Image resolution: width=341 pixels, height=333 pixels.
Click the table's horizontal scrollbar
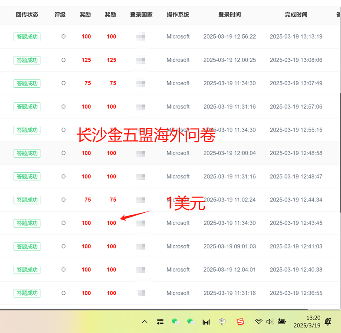click(x=154, y=309)
